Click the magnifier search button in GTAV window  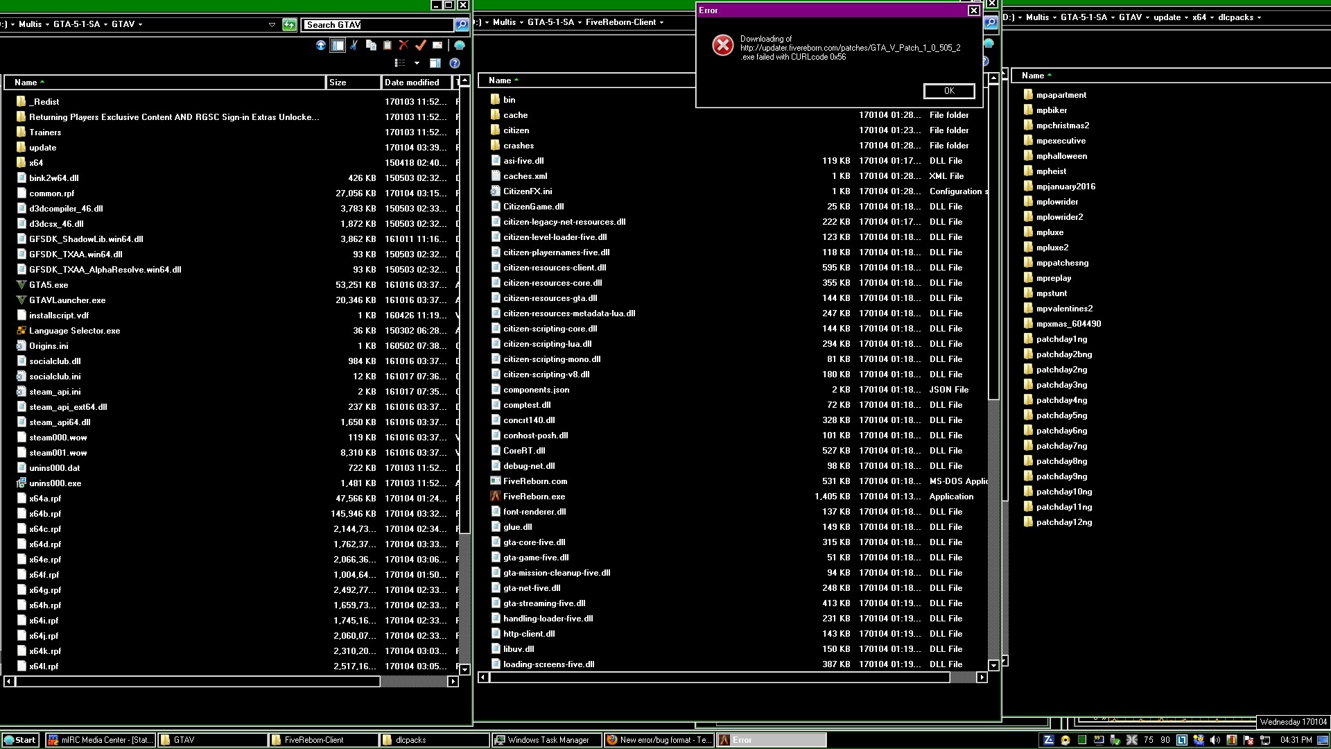[x=462, y=24]
